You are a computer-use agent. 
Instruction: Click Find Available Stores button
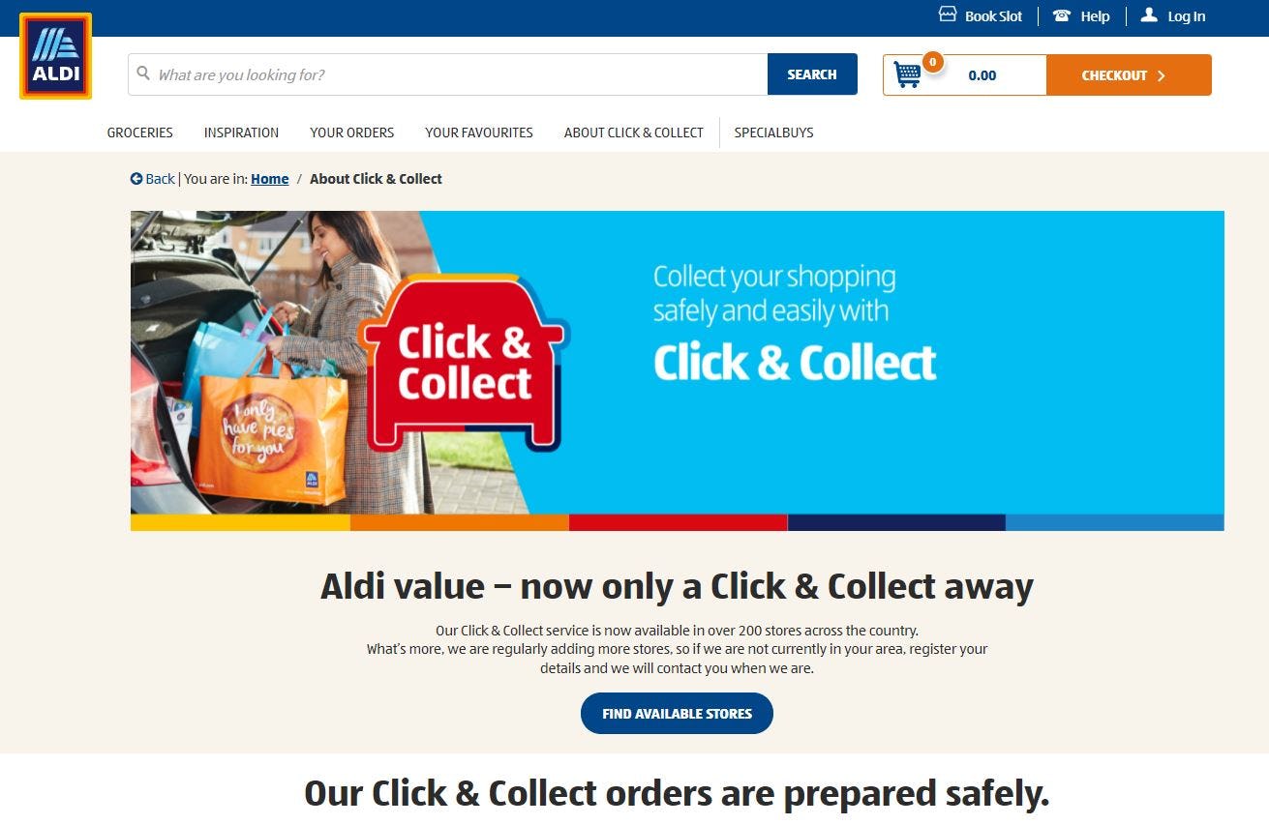677,714
